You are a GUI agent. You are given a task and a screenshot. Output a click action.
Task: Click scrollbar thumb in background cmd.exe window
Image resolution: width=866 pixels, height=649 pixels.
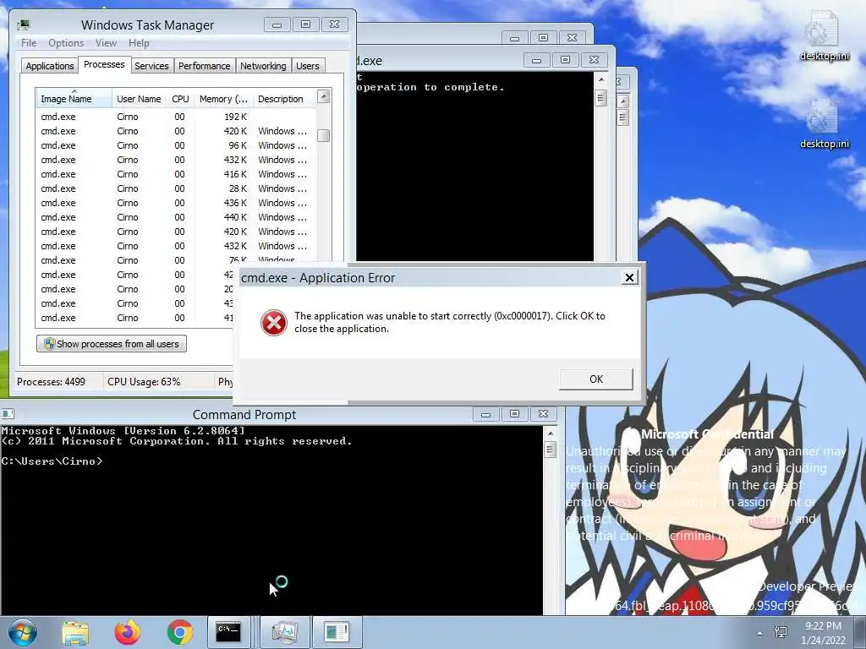(x=601, y=98)
